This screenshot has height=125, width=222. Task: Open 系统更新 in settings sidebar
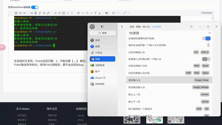[x=102, y=84]
